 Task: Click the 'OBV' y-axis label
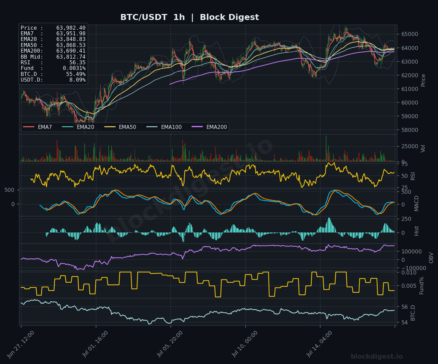[x=431, y=257]
